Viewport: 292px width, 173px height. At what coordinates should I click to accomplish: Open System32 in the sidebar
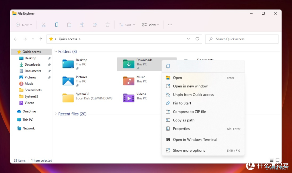[x=31, y=96]
